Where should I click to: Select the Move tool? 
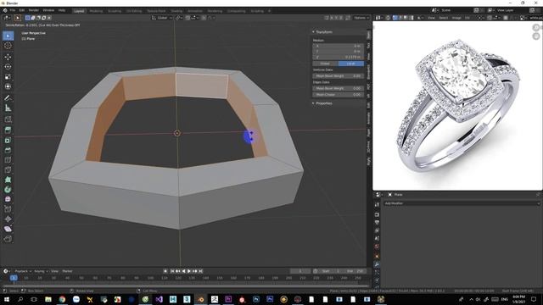point(8,57)
